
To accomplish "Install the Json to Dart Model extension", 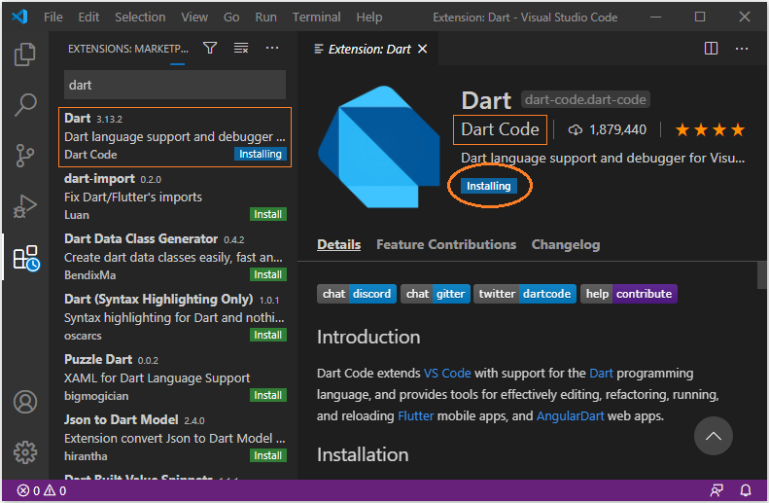I will (267, 456).
